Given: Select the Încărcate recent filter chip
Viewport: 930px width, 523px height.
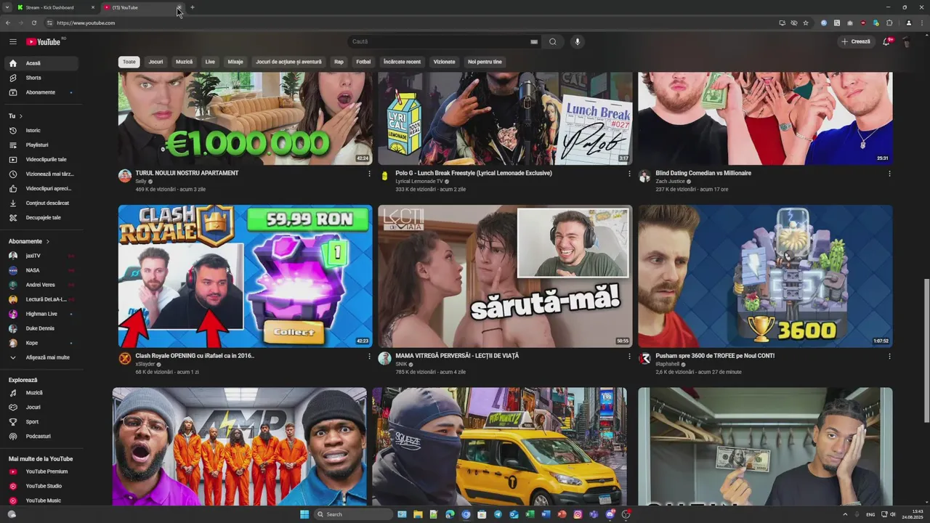Looking at the screenshot, I should pyautogui.click(x=402, y=62).
